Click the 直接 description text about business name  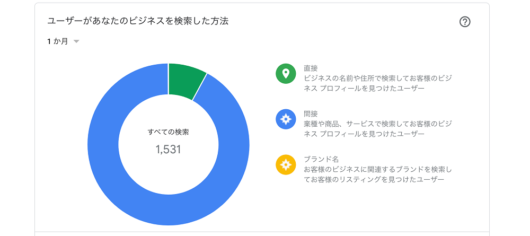coord(377,83)
